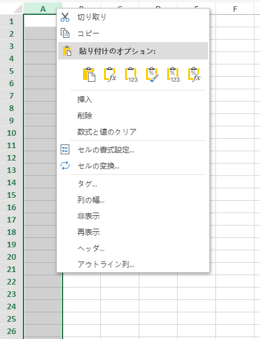The image size is (260, 339).
Task: Open タグ... from the menu
Action: pos(133,184)
